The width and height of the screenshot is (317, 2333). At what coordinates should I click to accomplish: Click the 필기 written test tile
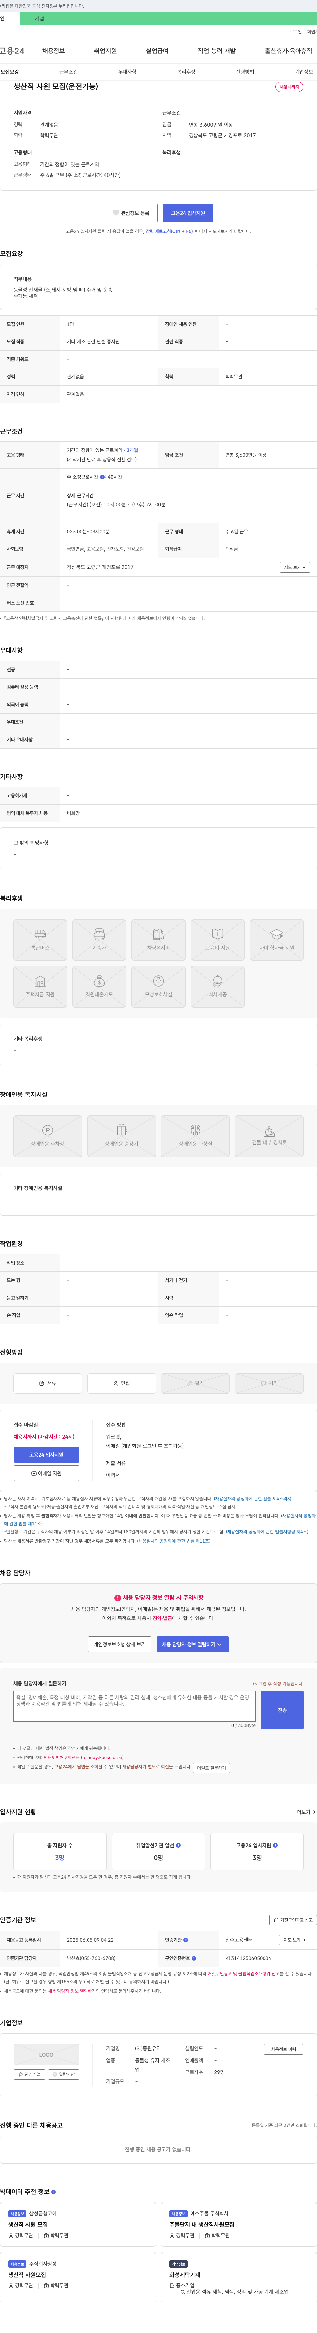(x=195, y=1383)
